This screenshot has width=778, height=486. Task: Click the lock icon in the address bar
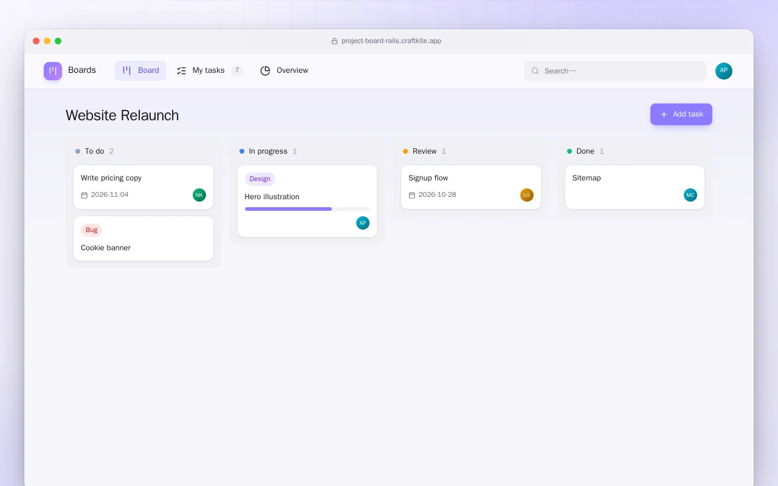pyautogui.click(x=334, y=41)
